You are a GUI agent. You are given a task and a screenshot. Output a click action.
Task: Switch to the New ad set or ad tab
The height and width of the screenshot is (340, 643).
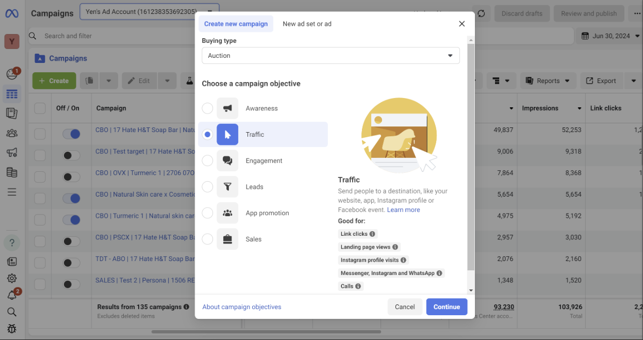tap(307, 24)
